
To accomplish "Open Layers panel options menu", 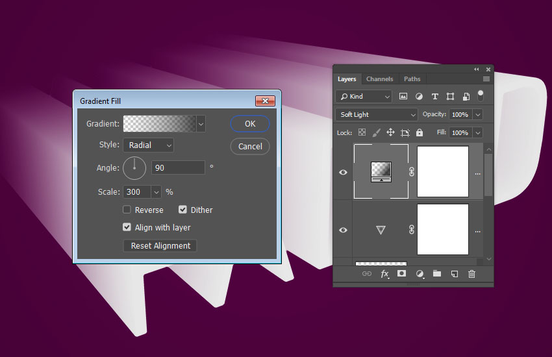I will point(486,79).
